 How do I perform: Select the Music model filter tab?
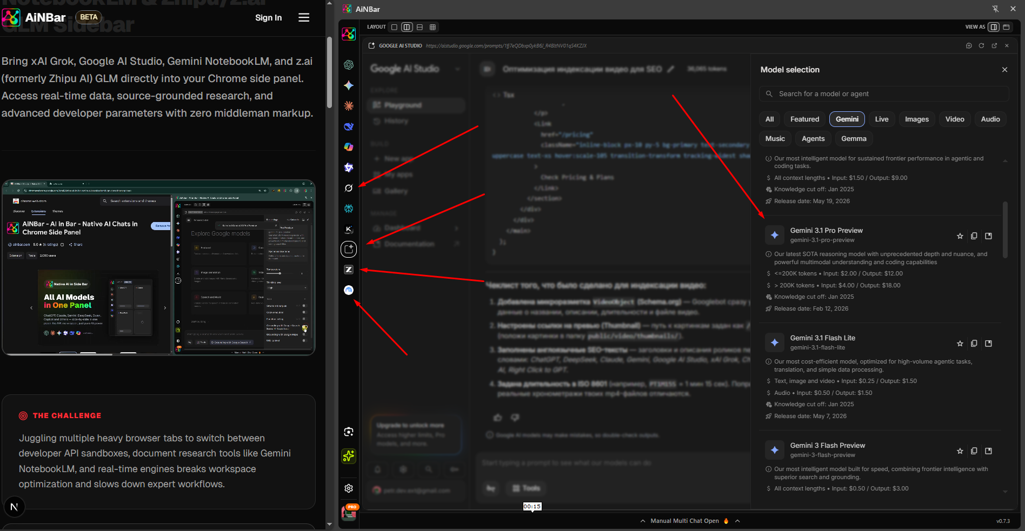(775, 139)
